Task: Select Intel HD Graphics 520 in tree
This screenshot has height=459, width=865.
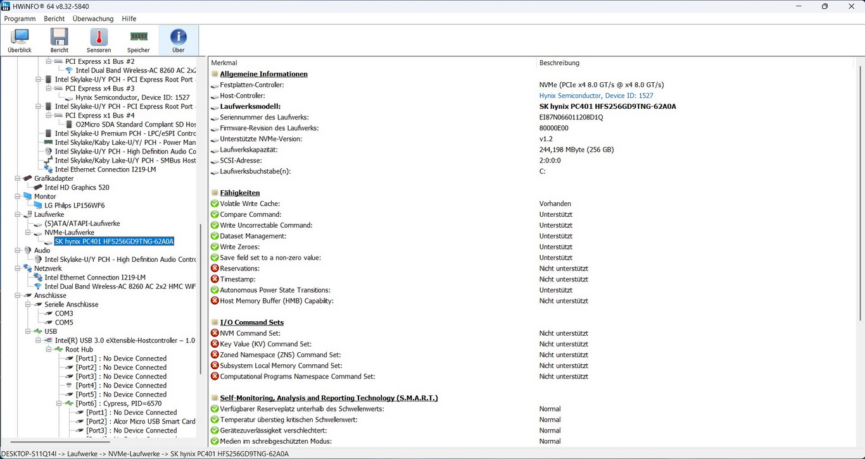Action: click(x=77, y=187)
